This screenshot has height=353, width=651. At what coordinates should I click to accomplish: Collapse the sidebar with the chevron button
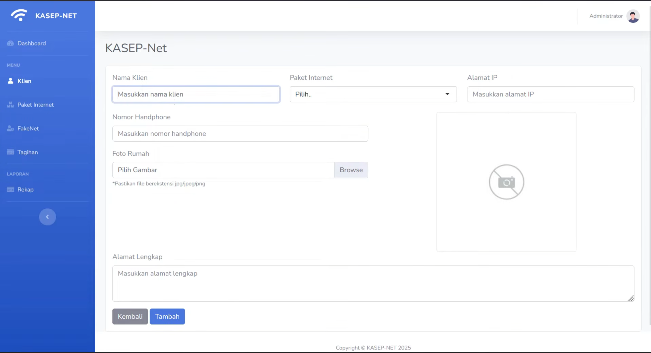point(47,217)
